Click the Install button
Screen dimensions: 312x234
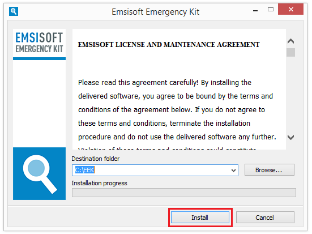[x=200, y=217]
